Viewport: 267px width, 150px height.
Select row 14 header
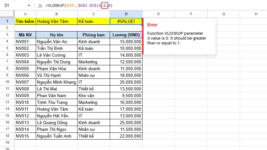tap(7, 109)
